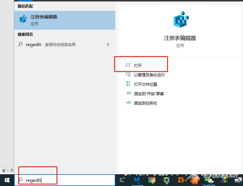Select the 注册表编辑器 best match result
243x186 pixels.
coord(65,20)
